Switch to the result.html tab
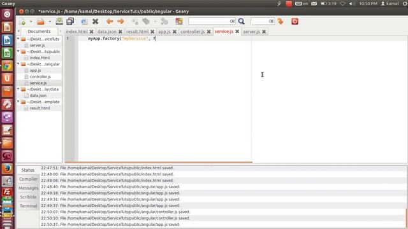The width and height of the screenshot is (408, 229). click(x=138, y=31)
